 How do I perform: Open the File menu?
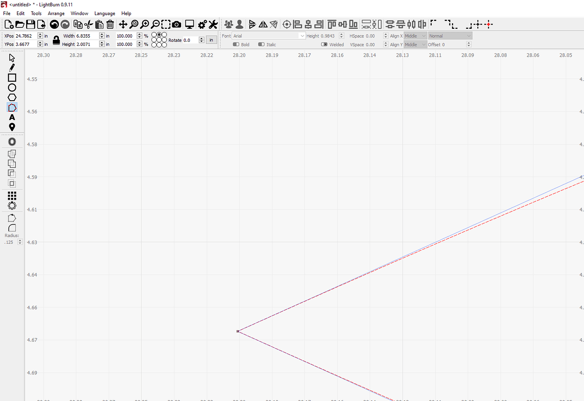pos(7,13)
